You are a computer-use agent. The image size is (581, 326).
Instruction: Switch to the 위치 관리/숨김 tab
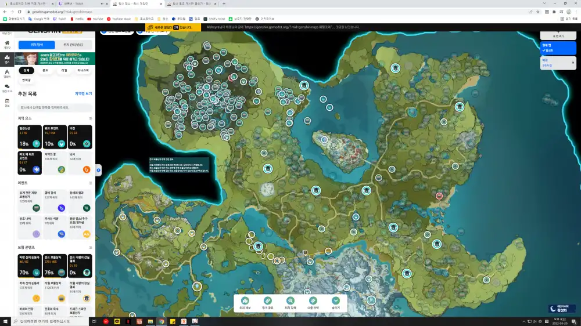point(72,45)
